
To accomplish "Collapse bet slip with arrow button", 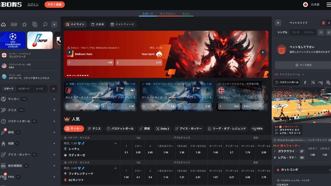I will tap(278, 23).
